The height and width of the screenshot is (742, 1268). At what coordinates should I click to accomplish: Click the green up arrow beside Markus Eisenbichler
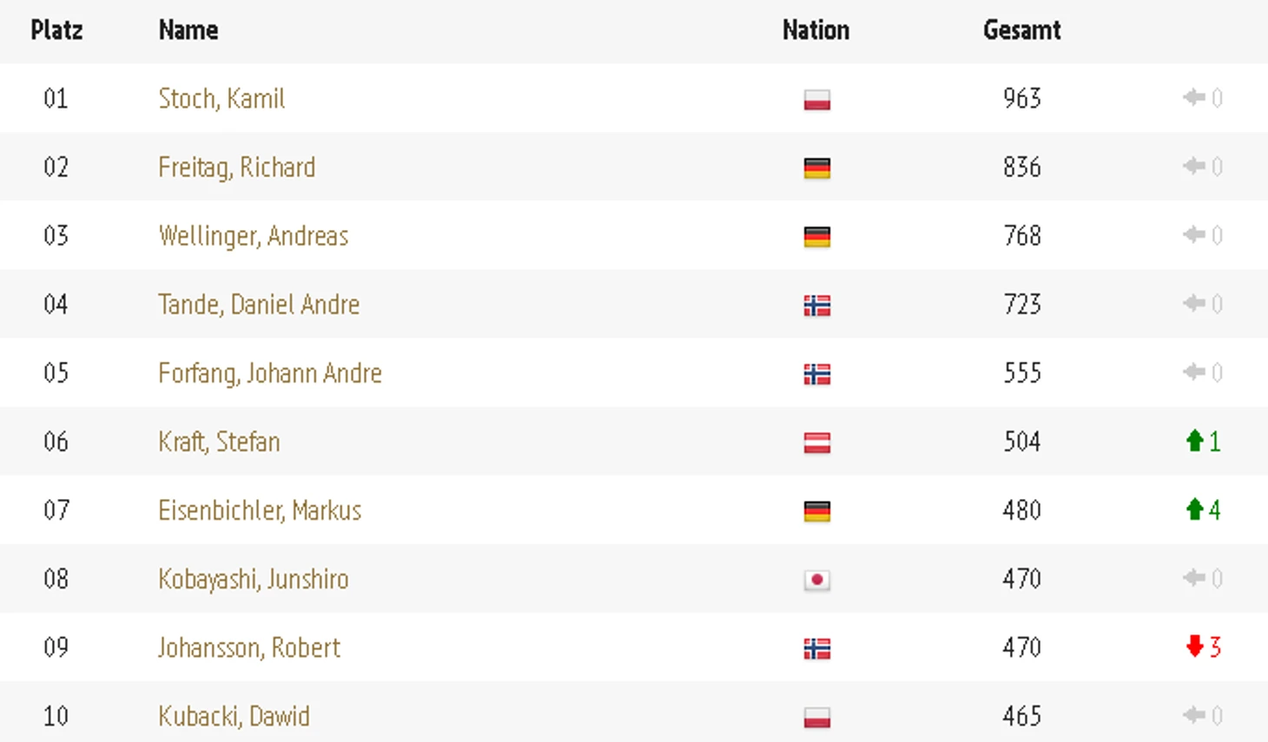[x=1194, y=509]
